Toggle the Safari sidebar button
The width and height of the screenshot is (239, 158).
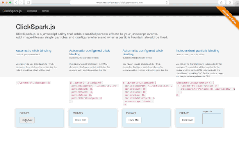pos(28,3)
